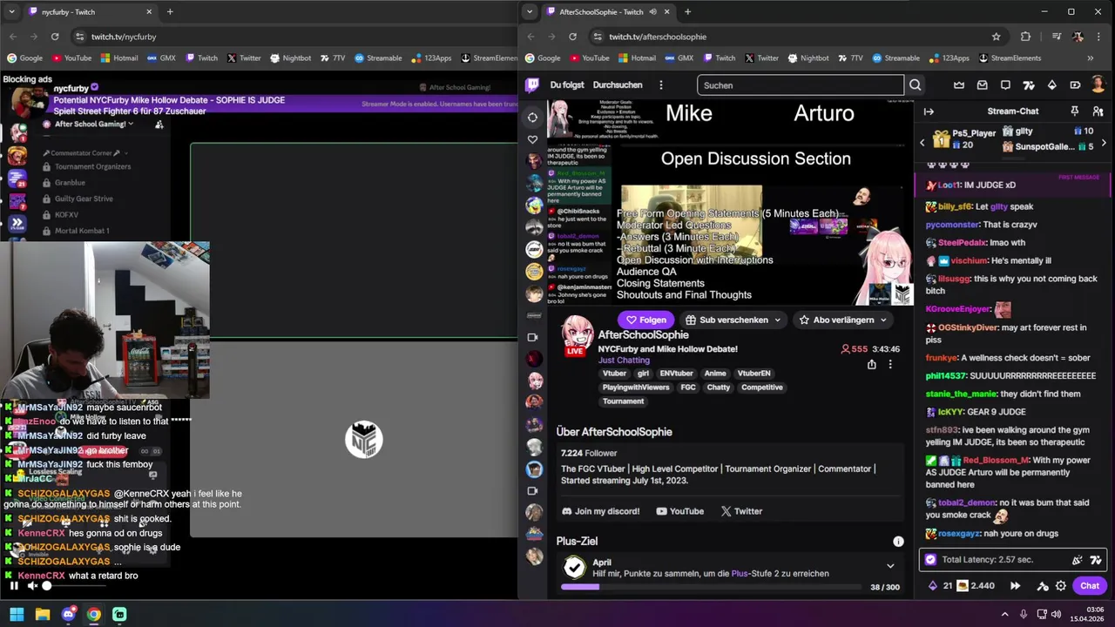This screenshot has width=1115, height=627.
Task: Click the Folgen button
Action: (x=645, y=320)
